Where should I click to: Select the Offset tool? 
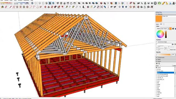(62, 7)
